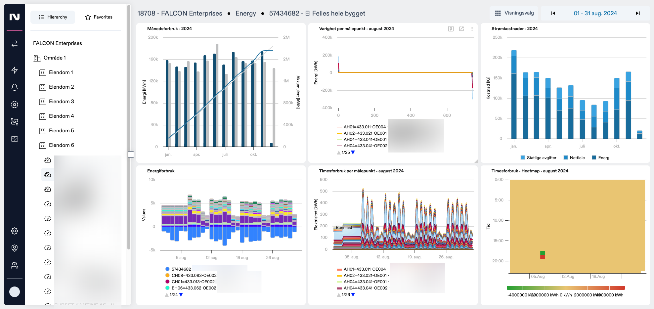
Task: Open the settings gear in sidebar
Action: tap(15, 231)
